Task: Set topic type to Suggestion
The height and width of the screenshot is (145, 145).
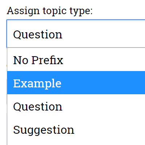Action: point(76,130)
